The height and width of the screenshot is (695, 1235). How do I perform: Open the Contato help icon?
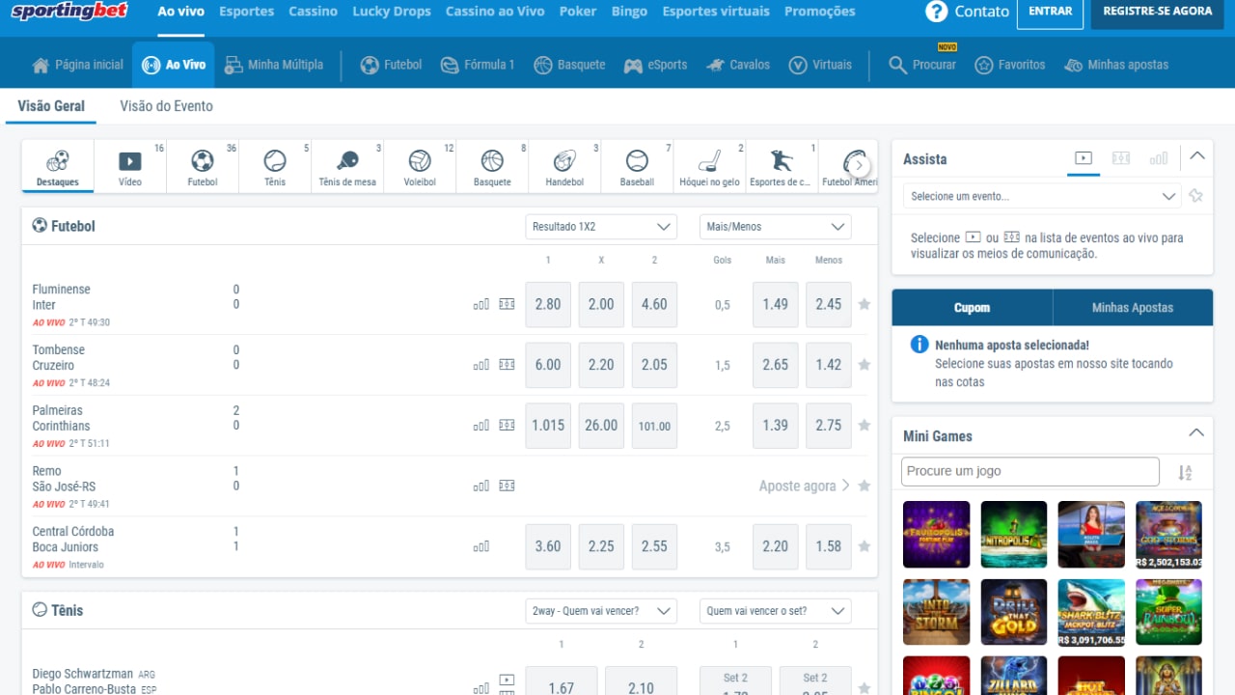936,12
